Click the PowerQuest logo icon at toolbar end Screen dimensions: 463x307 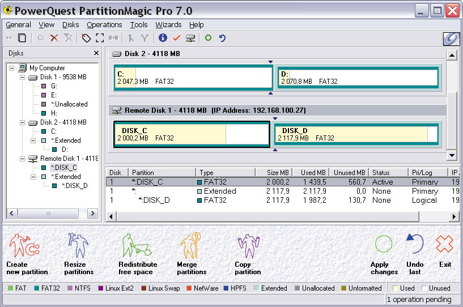[452, 39]
